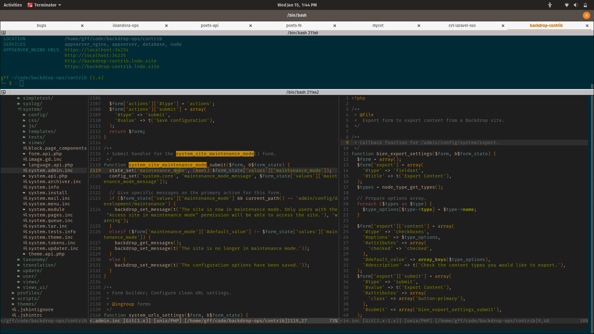Switch to the cvt-laravel-sso tab

(462, 25)
